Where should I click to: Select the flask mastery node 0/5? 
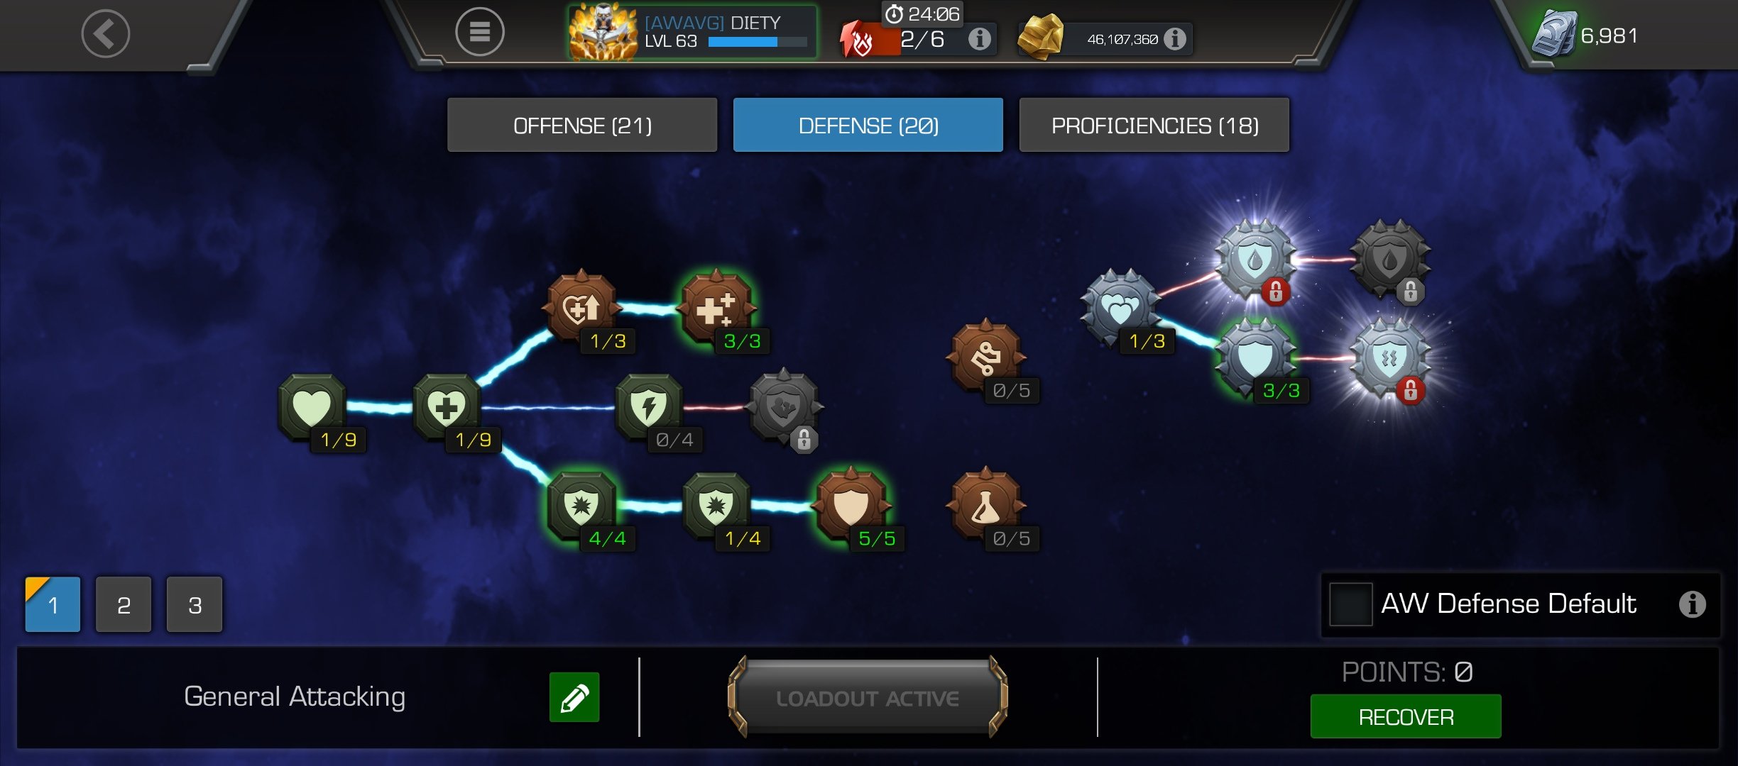[x=985, y=506]
